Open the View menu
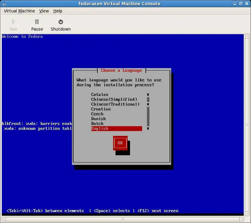This screenshot has height=223, width=251. coord(44,11)
